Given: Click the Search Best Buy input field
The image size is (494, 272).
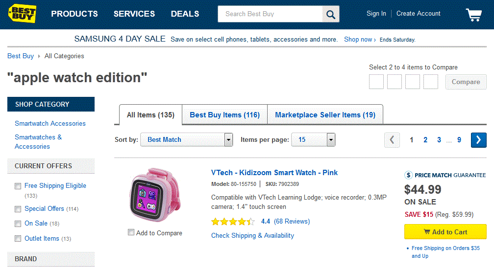Looking at the screenshot, I should (270, 14).
